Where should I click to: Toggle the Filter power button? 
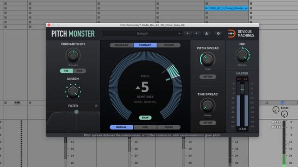[x=96, y=106]
